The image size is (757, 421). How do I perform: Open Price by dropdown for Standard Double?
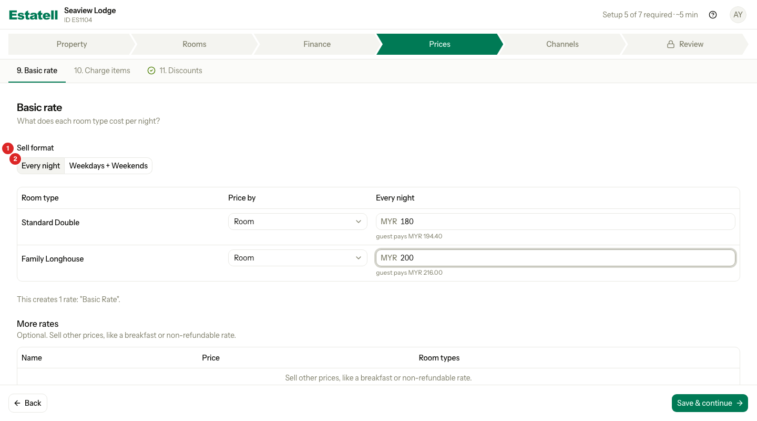click(298, 222)
